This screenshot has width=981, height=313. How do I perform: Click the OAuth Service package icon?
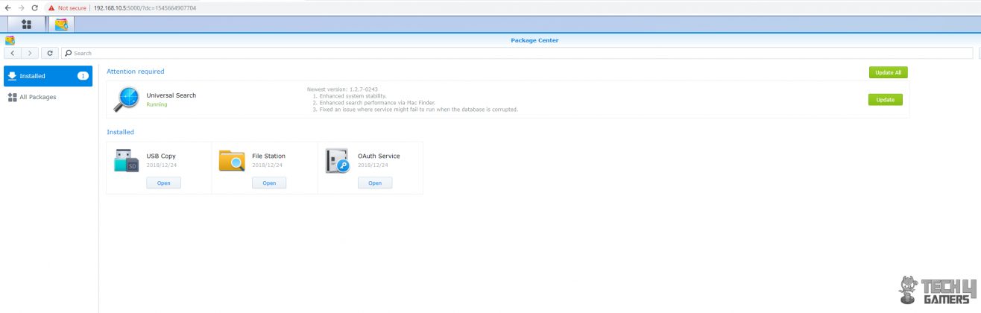[338, 160]
